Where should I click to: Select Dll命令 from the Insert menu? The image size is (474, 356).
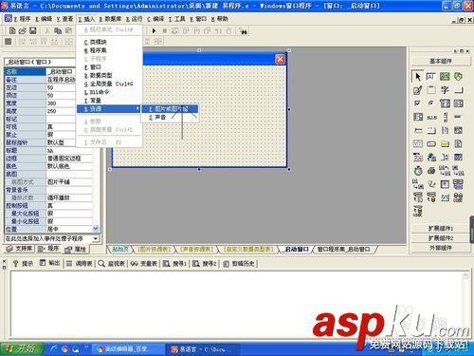[108, 92]
